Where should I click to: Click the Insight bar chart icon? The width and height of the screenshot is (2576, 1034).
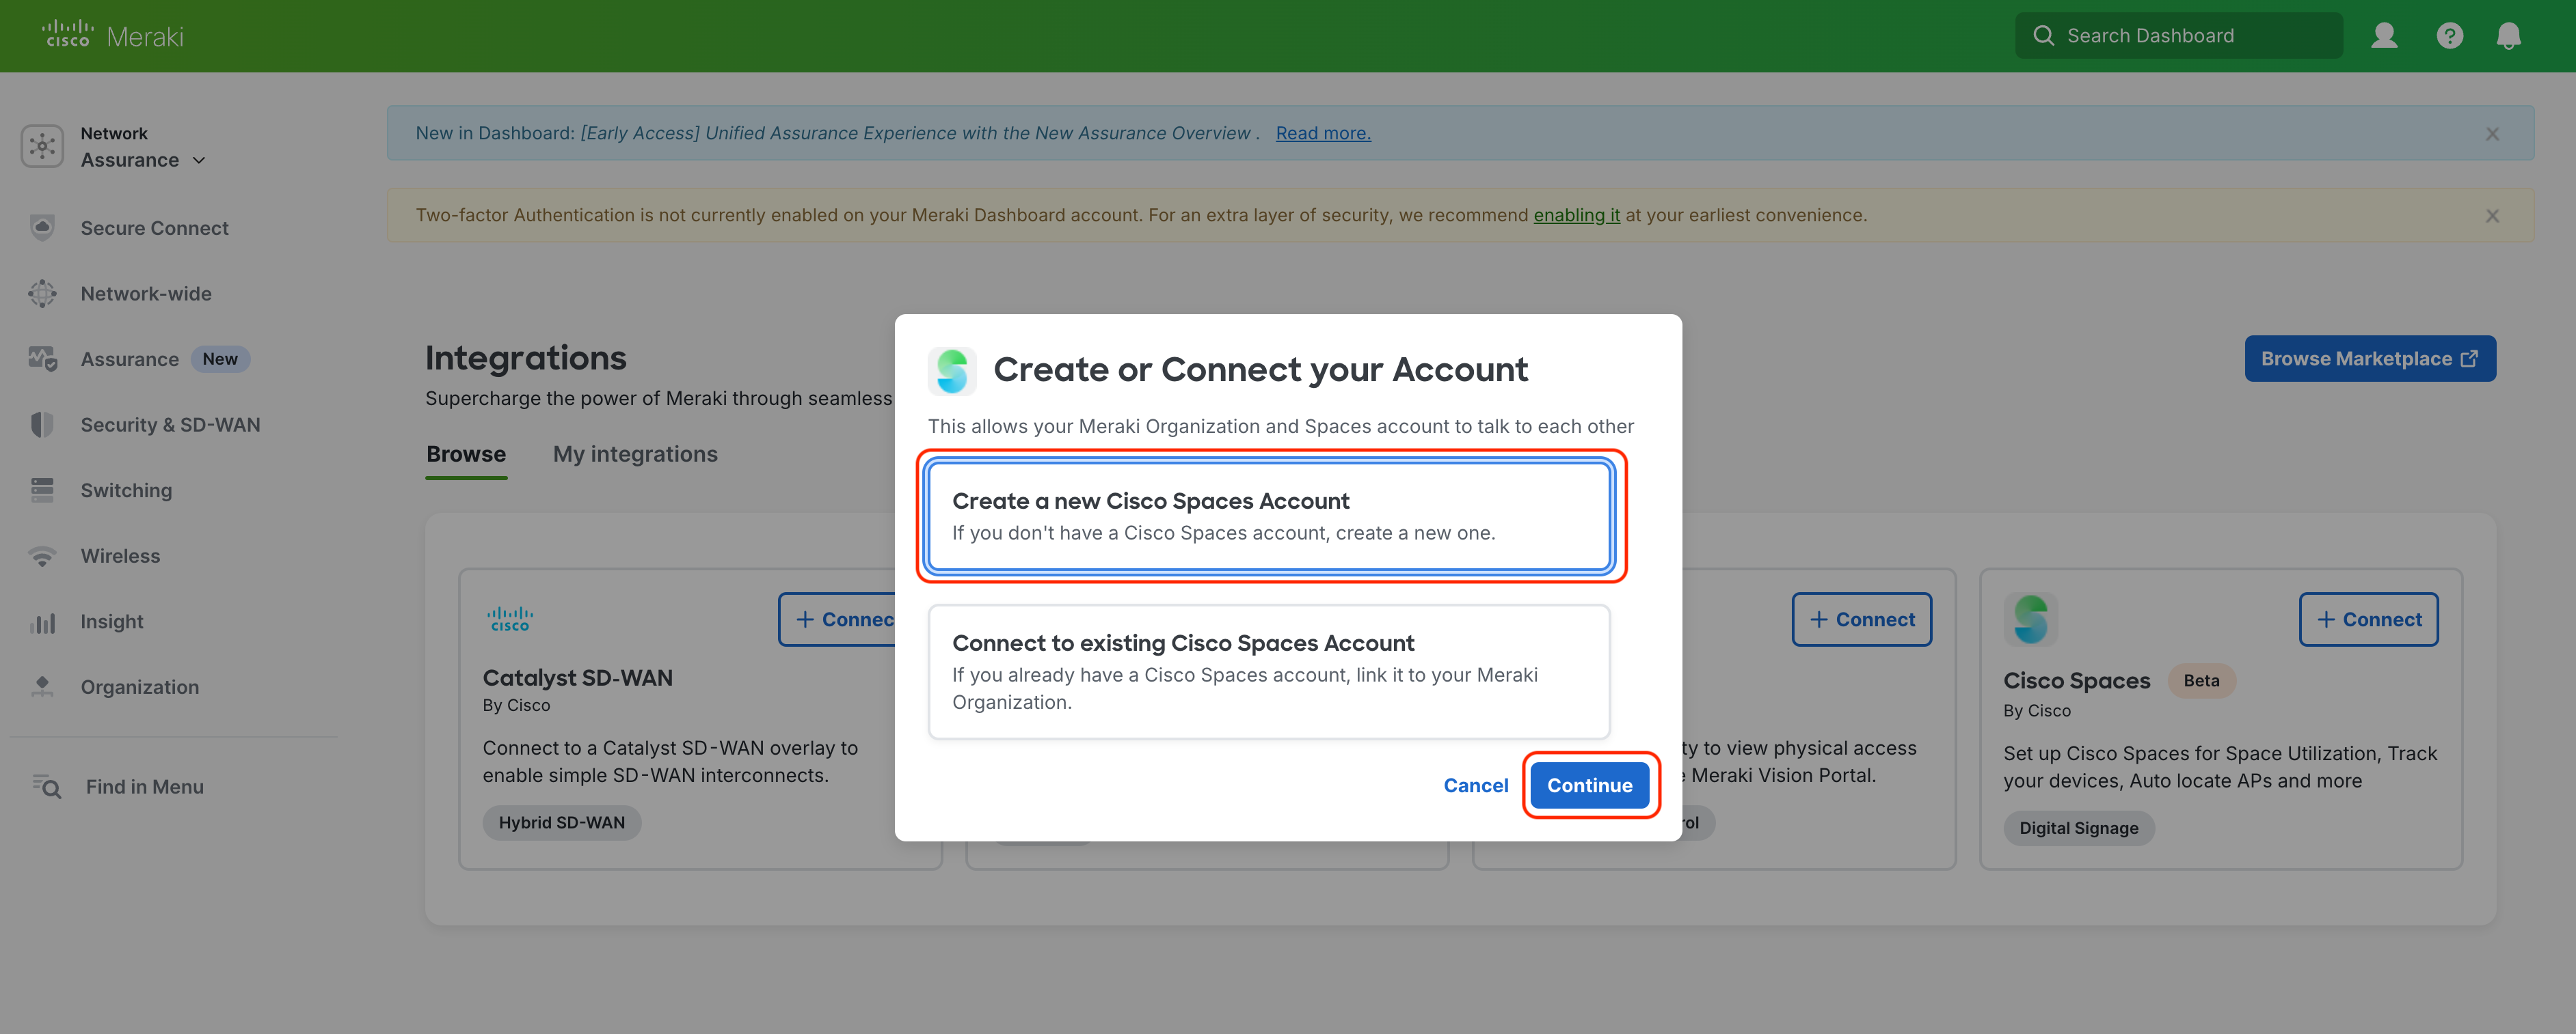pyautogui.click(x=42, y=624)
